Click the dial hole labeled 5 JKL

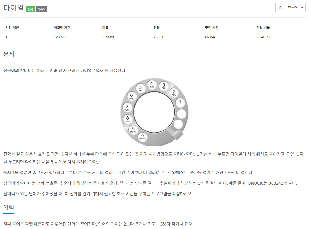tap(140, 88)
